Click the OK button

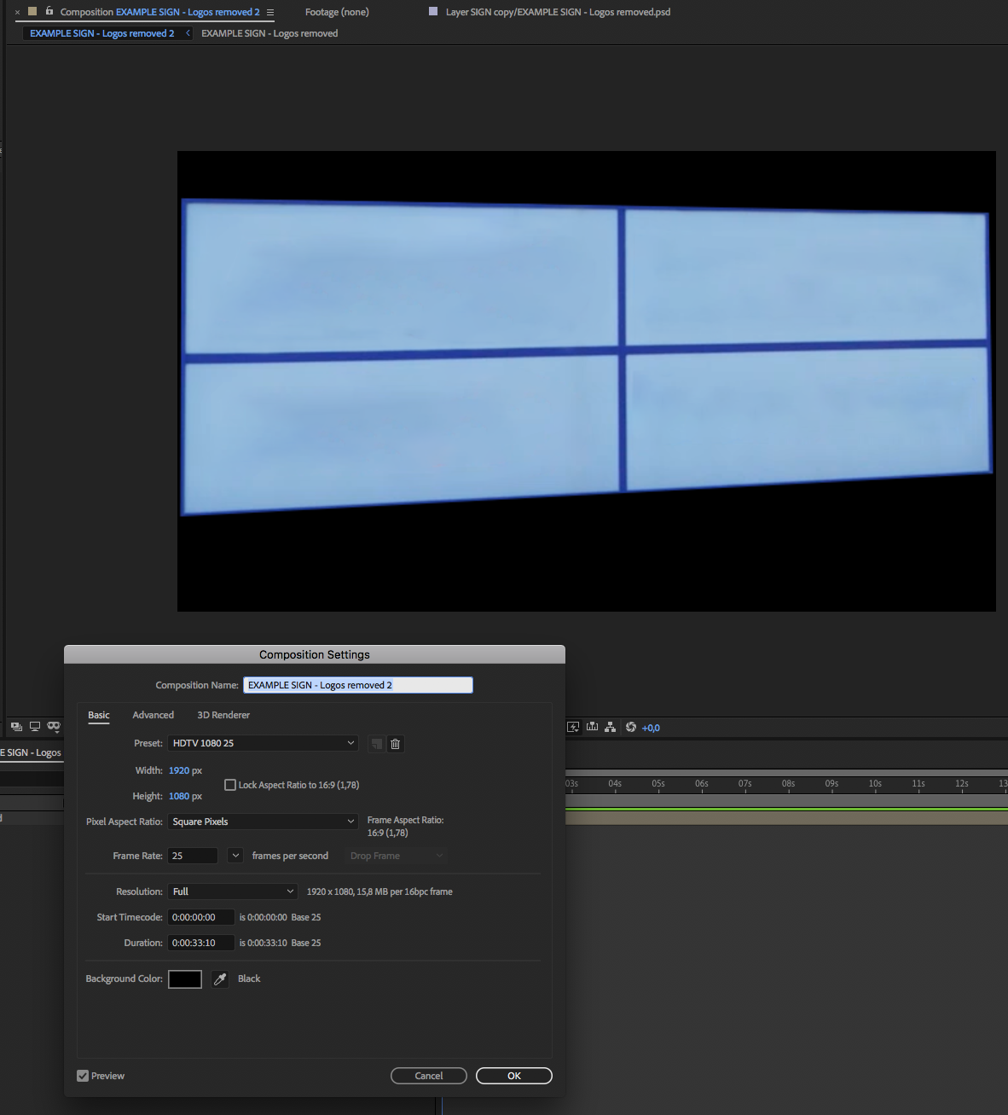[514, 1076]
